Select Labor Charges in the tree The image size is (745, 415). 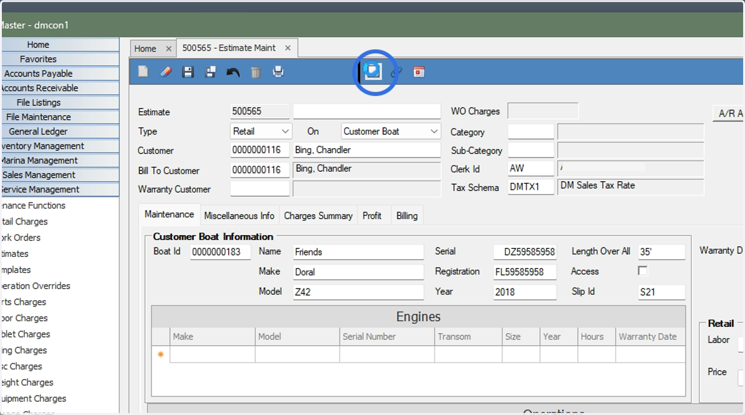(x=24, y=318)
